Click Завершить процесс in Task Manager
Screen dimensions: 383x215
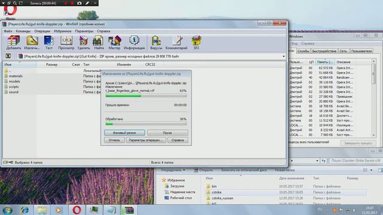pyautogui.click(x=358, y=143)
